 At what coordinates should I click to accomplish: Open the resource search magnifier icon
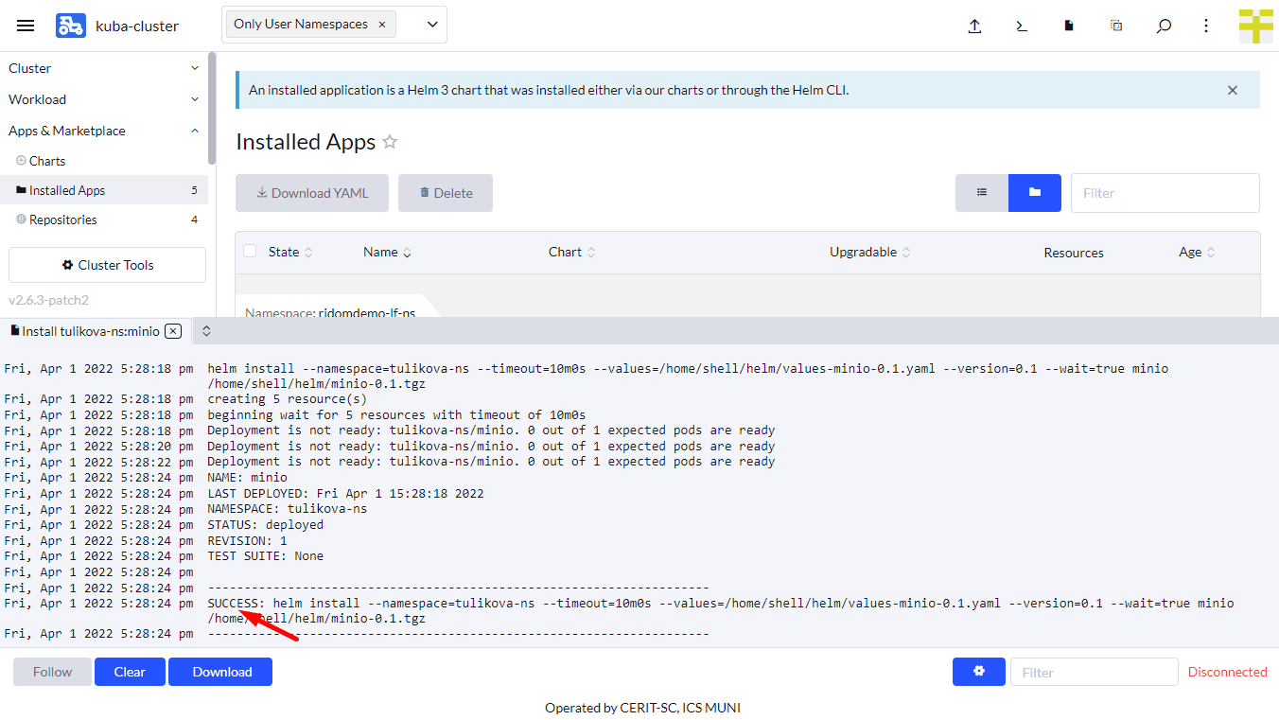coord(1164,26)
